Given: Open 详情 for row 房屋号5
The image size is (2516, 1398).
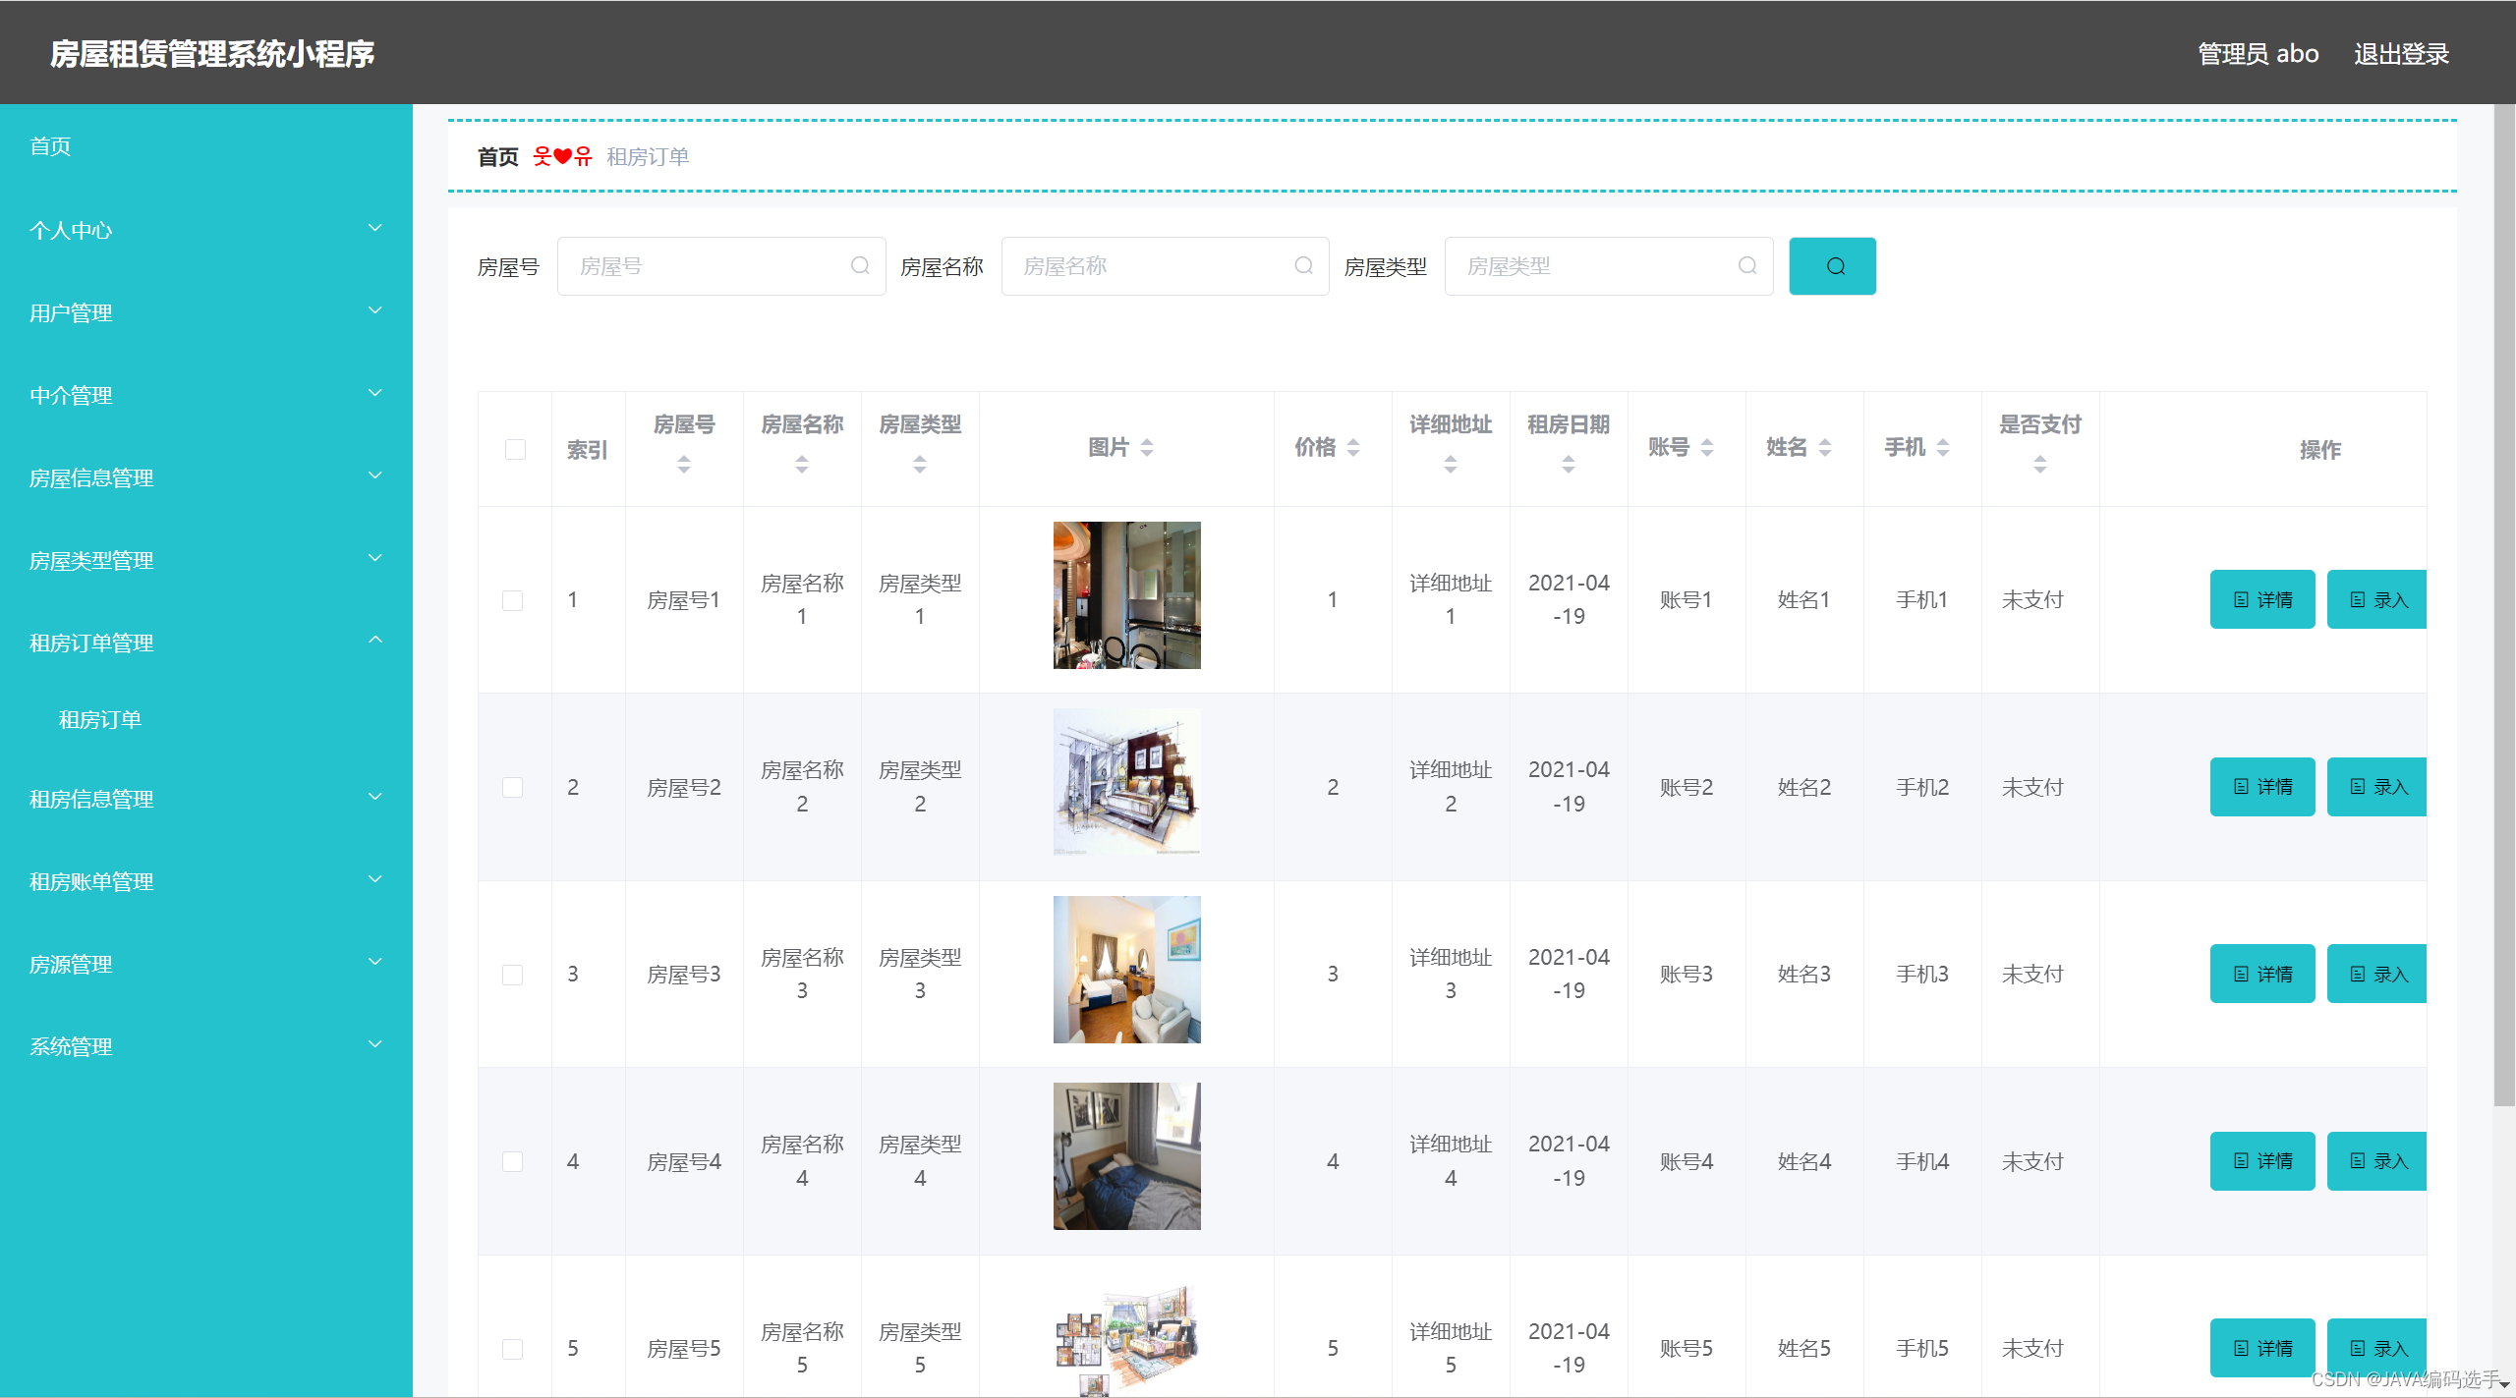Looking at the screenshot, I should (x=2262, y=1348).
